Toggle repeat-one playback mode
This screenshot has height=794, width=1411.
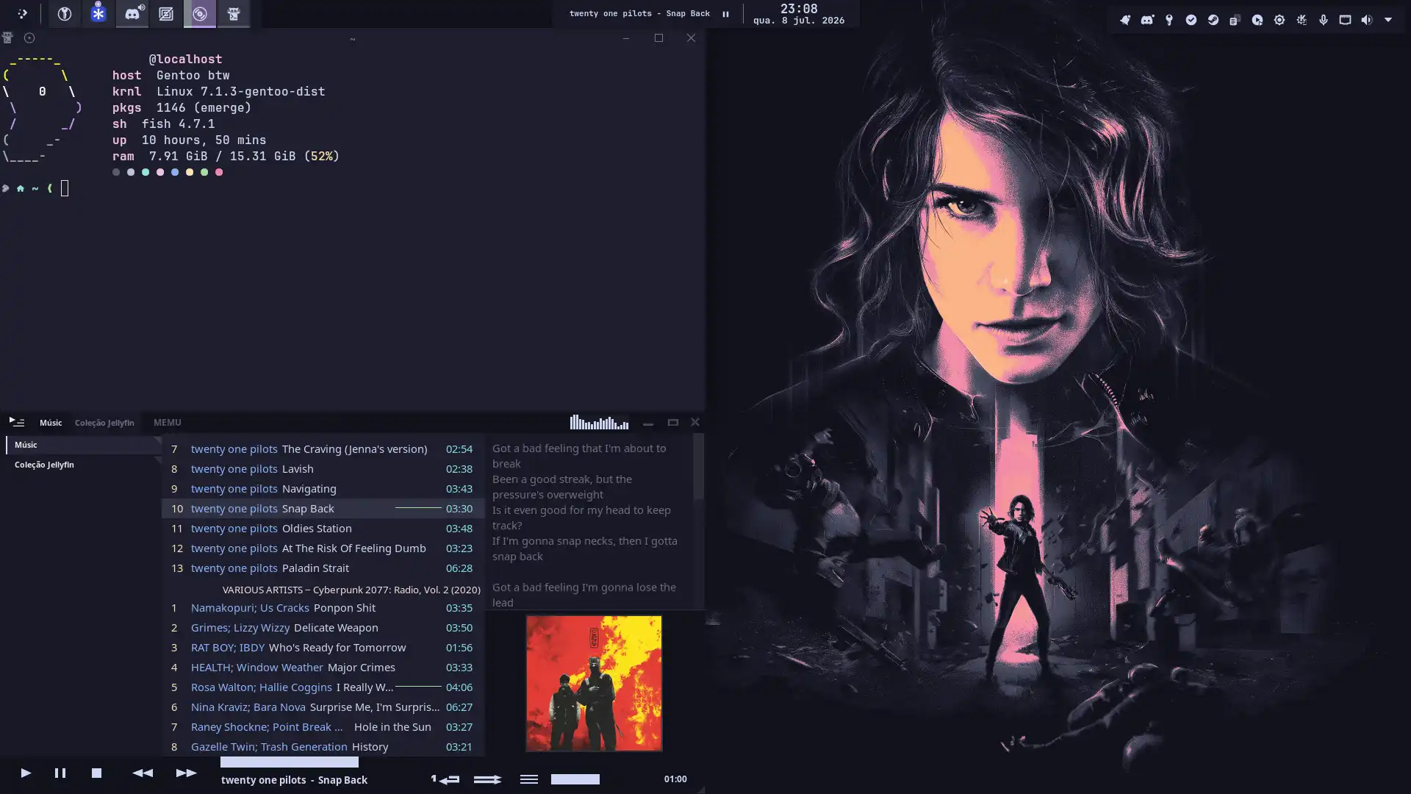(x=445, y=779)
